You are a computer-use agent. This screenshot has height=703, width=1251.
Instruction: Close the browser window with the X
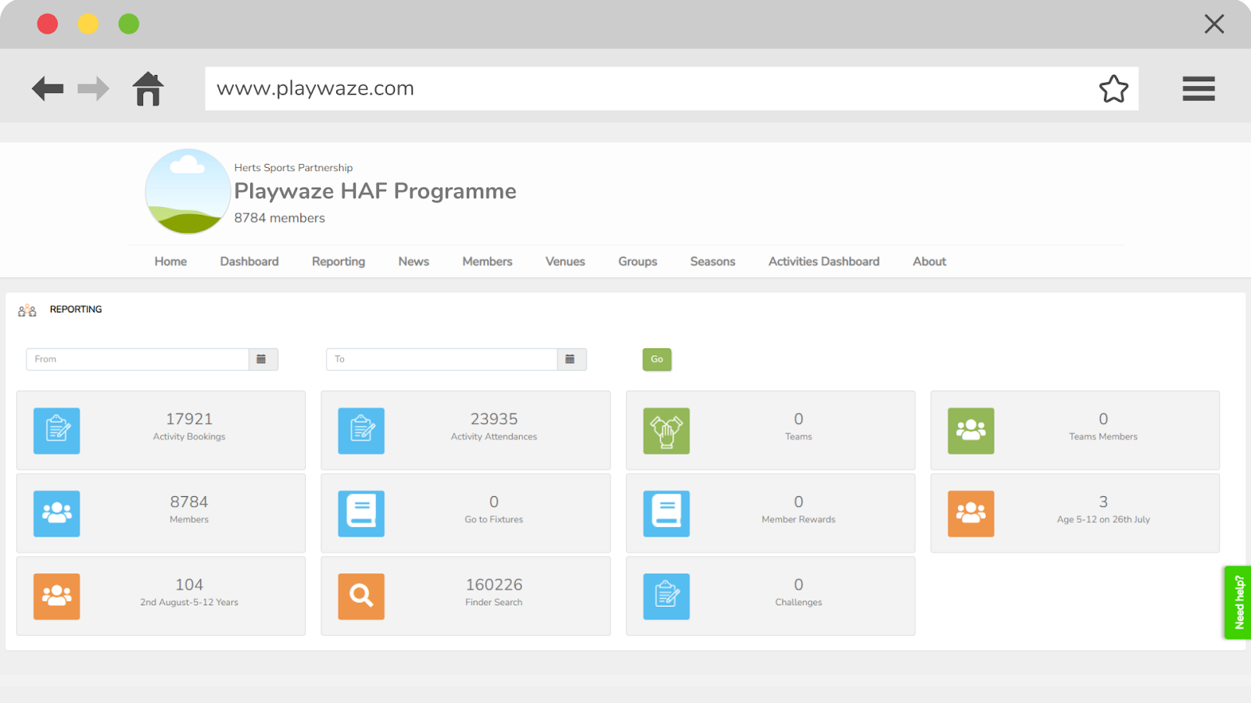[x=1214, y=24]
